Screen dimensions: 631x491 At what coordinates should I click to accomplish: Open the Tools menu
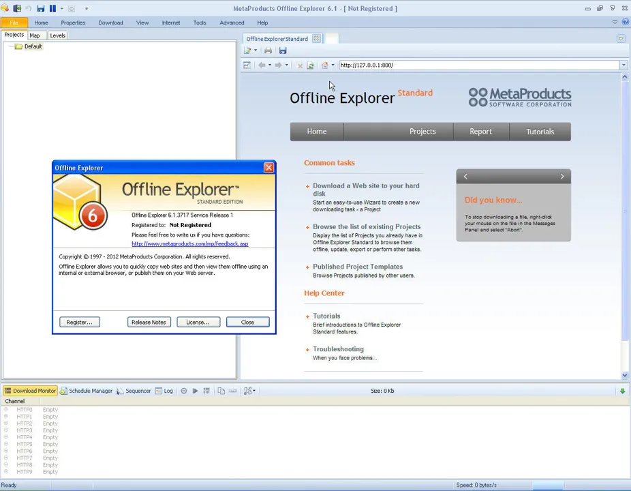[200, 23]
